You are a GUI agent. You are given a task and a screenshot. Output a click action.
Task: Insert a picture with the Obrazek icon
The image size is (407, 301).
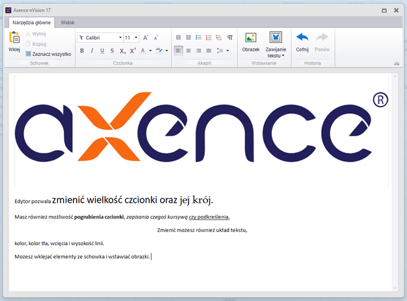click(x=251, y=38)
